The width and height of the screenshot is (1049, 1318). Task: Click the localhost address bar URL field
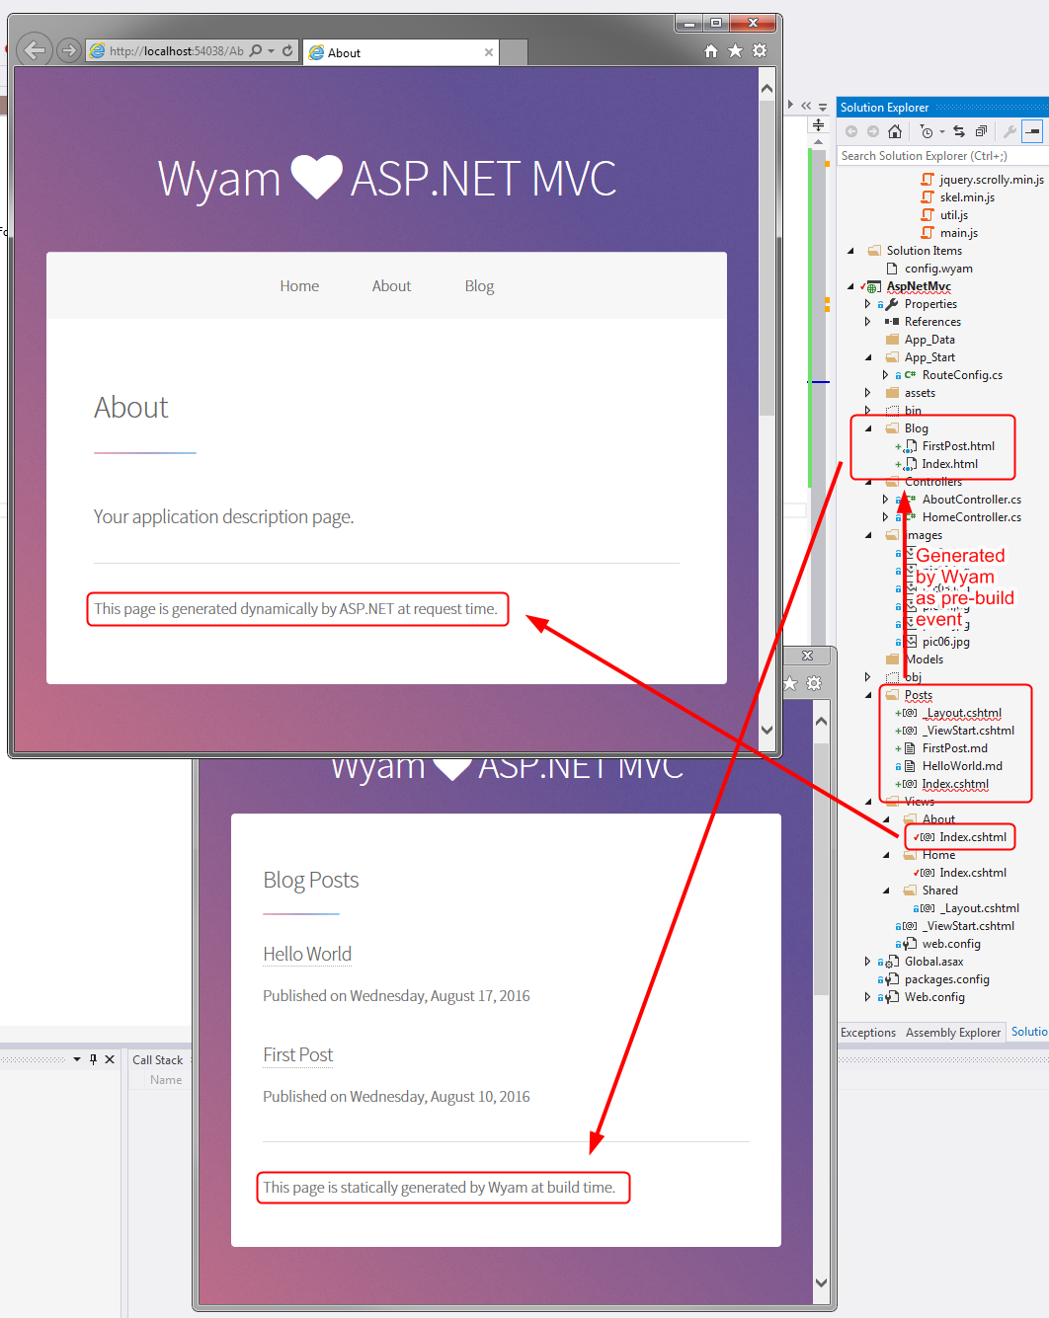pos(176,51)
